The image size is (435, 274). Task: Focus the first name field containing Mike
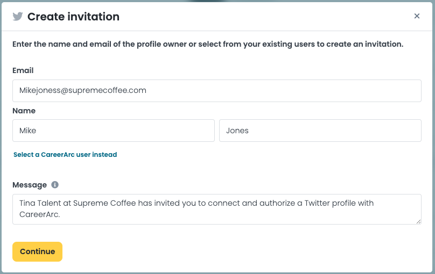coord(114,131)
